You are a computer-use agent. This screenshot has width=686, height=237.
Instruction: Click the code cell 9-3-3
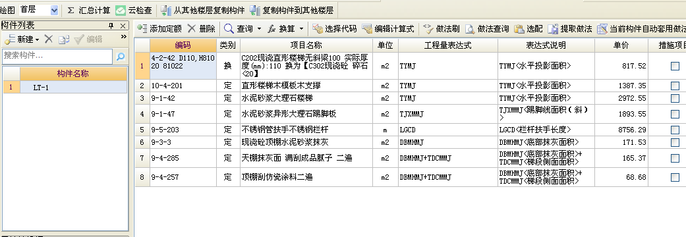coord(183,143)
